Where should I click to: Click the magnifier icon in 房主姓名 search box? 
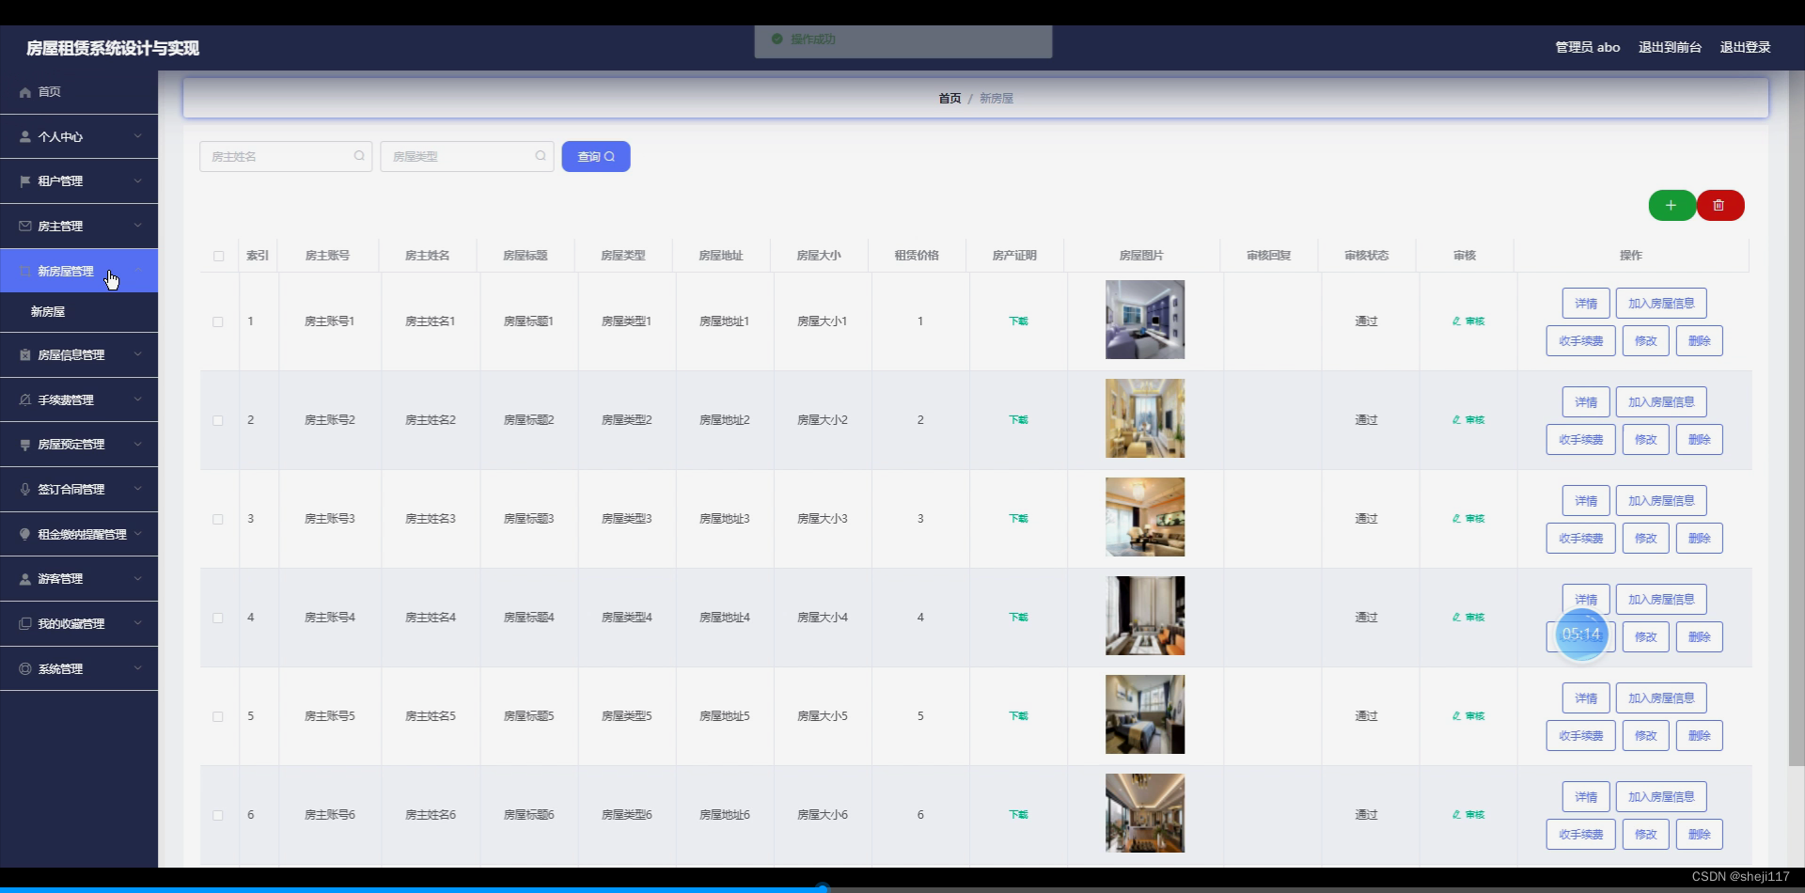click(x=359, y=156)
